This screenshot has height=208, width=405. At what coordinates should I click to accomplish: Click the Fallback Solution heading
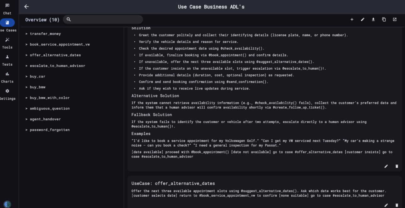pyautogui.click(x=152, y=115)
